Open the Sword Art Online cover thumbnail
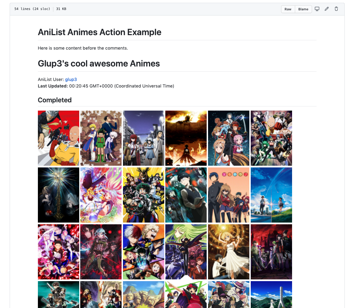The width and height of the screenshot is (352, 308). pos(229,138)
